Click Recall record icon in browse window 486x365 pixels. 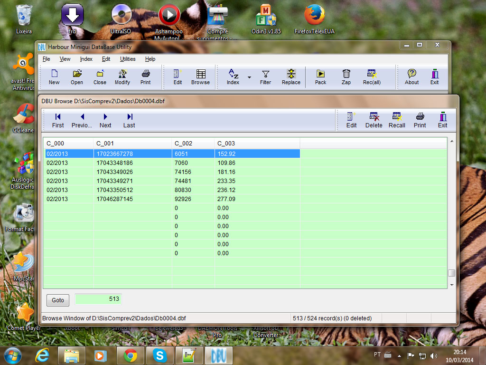(x=396, y=119)
